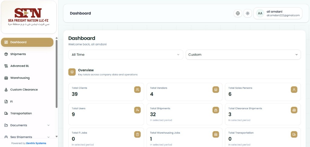Click the Total Users card
310x147 pixels.
(x=106, y=114)
